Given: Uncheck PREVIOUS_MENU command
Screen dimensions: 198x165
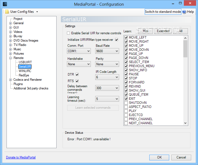Looking at the screenshot, I should pos(126,66).
